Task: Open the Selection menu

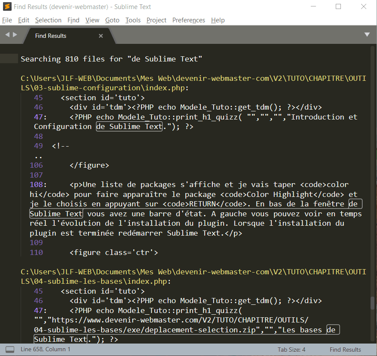Action: tap(48, 20)
